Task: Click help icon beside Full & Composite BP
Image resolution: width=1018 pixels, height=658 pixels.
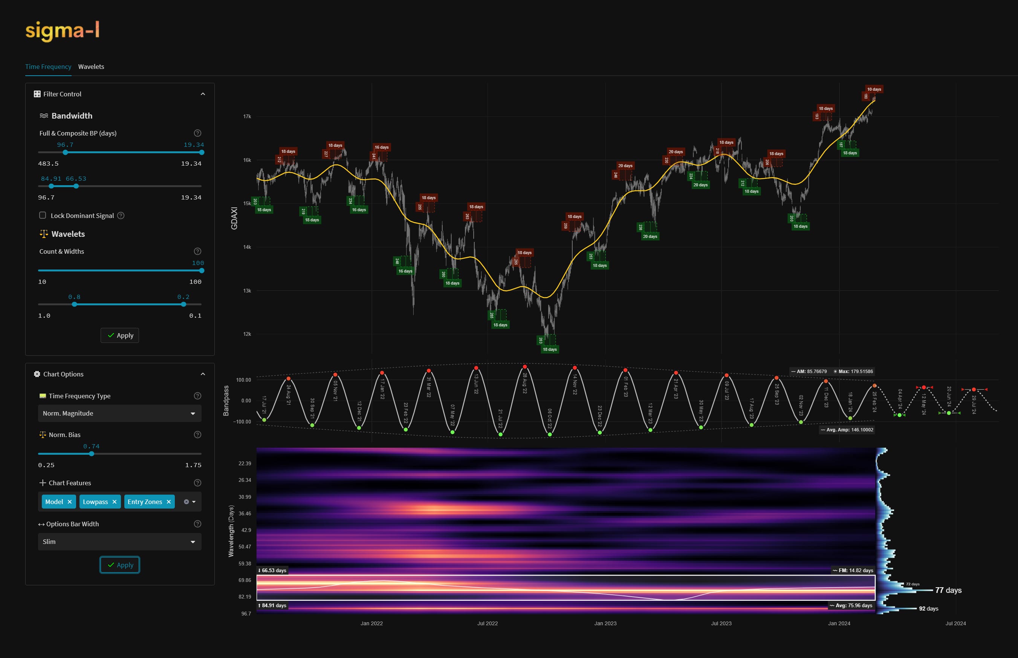Action: [197, 133]
